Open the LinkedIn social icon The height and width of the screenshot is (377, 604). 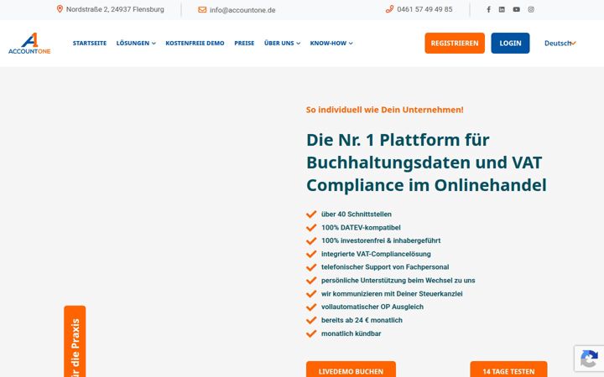502,9
